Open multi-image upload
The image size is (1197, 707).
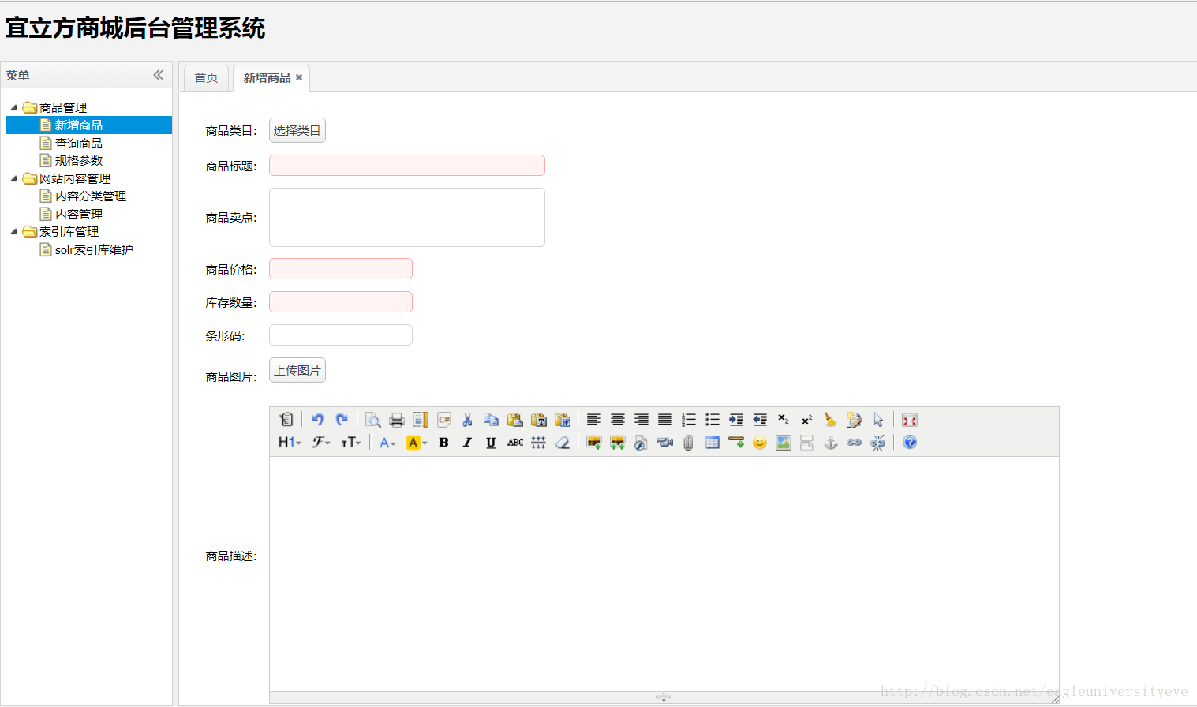(x=617, y=443)
